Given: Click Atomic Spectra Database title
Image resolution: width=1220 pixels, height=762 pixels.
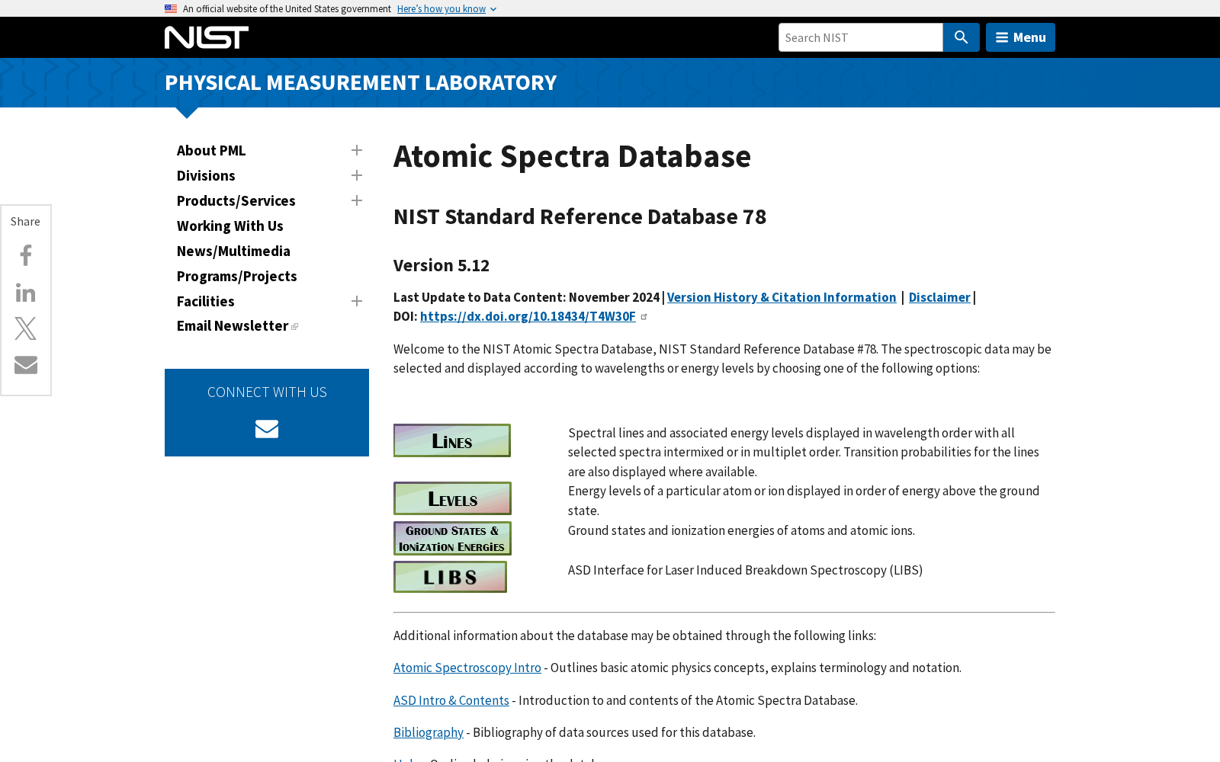Looking at the screenshot, I should pyautogui.click(x=572, y=156).
